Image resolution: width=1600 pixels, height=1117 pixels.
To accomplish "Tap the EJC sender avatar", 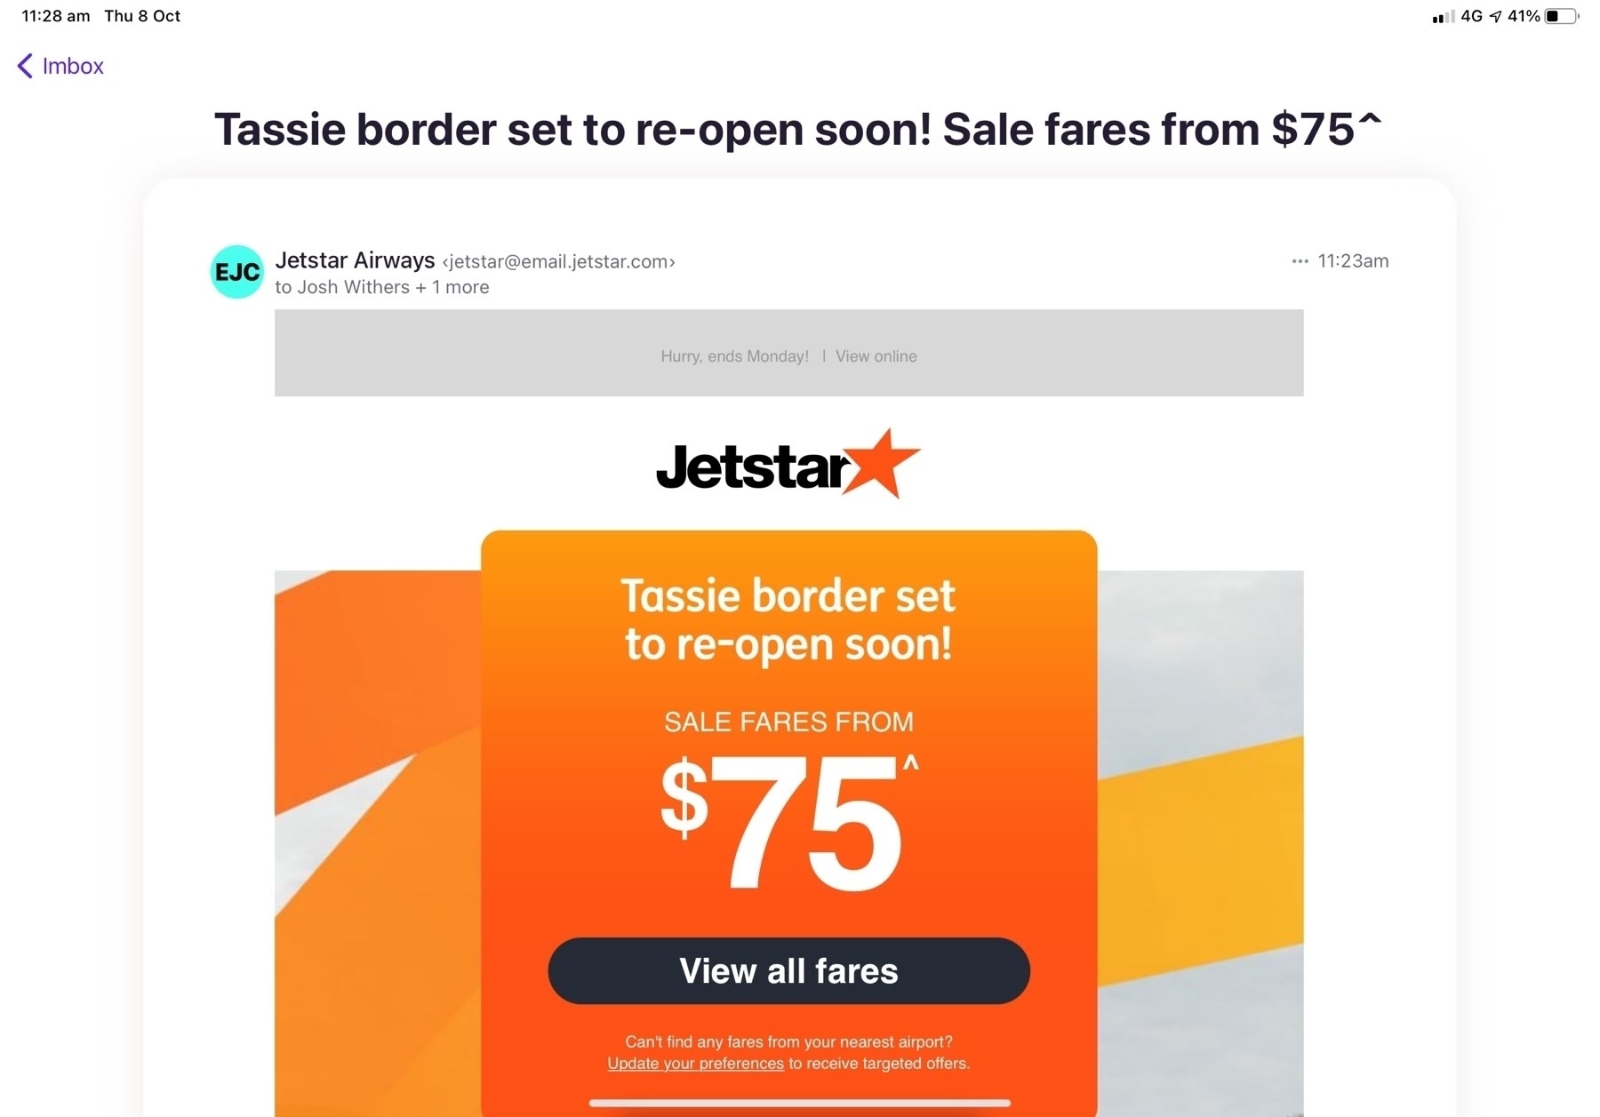I will tap(236, 272).
